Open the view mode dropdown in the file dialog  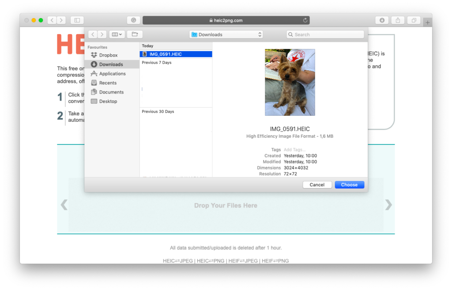point(117,34)
